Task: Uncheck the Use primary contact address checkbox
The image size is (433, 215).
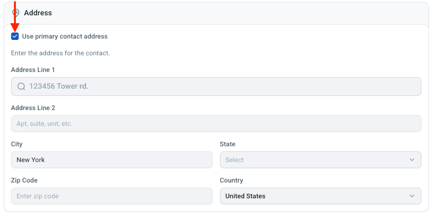Action: coord(15,36)
